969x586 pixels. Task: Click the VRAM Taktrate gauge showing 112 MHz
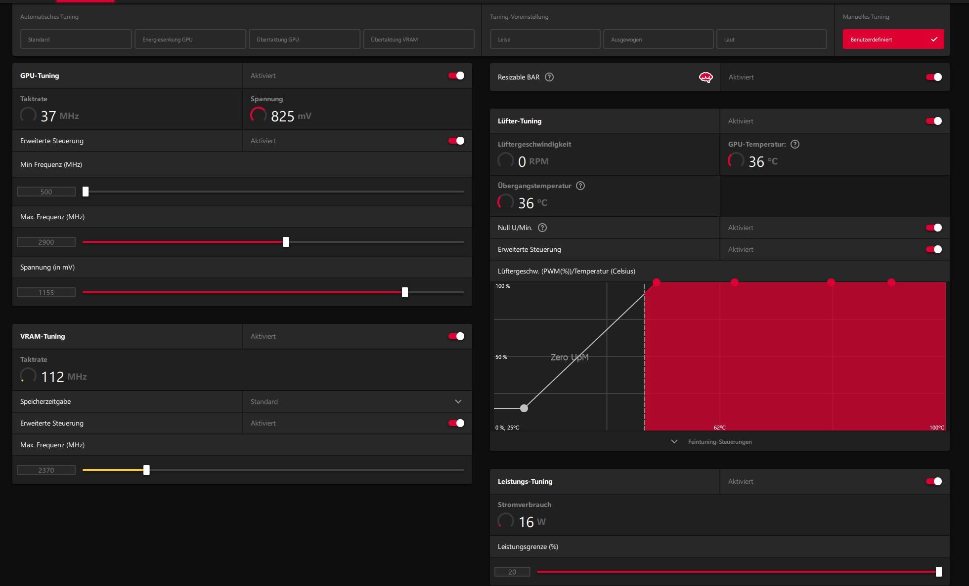click(28, 376)
